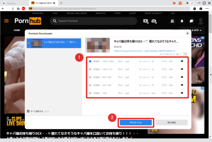212x142 pixels.
Task: Open the gift box icon in title bar
Action: [x=180, y=3]
